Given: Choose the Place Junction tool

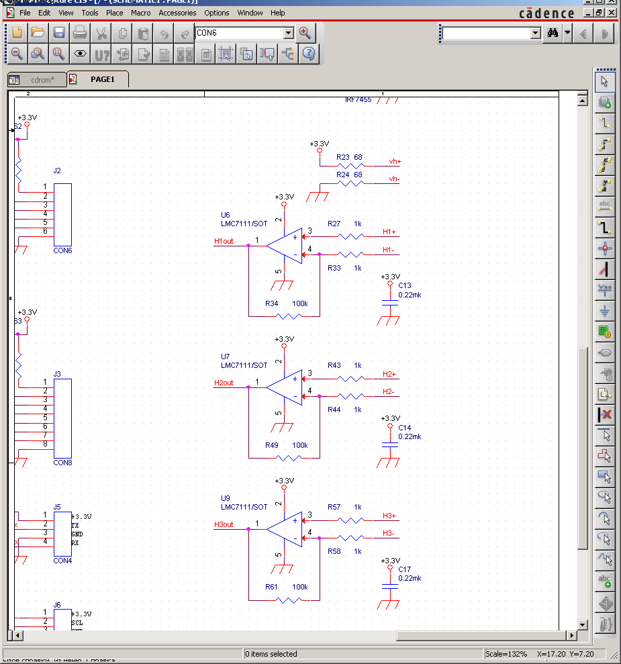Looking at the screenshot, I should (605, 248).
